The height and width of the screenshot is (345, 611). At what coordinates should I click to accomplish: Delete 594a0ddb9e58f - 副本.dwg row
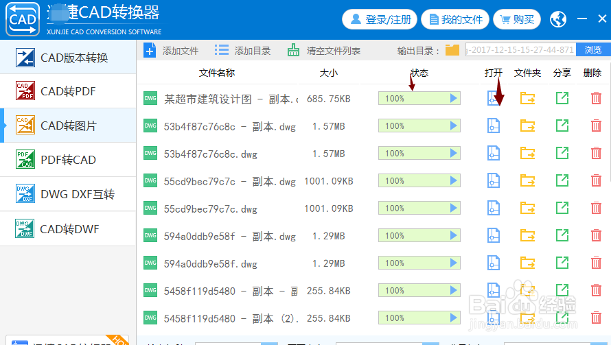tap(596, 235)
